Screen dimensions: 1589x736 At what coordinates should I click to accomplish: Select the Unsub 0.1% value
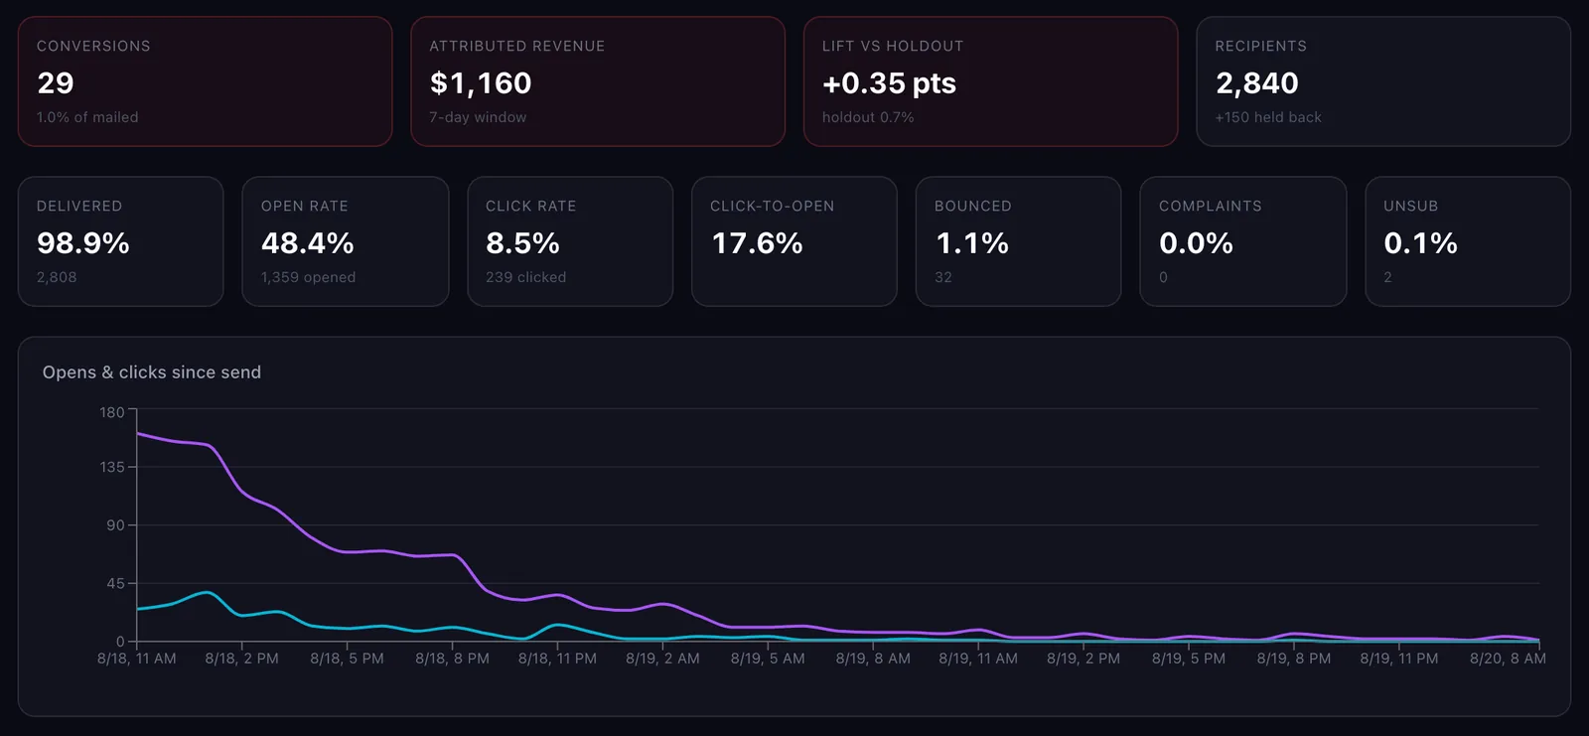click(1420, 243)
